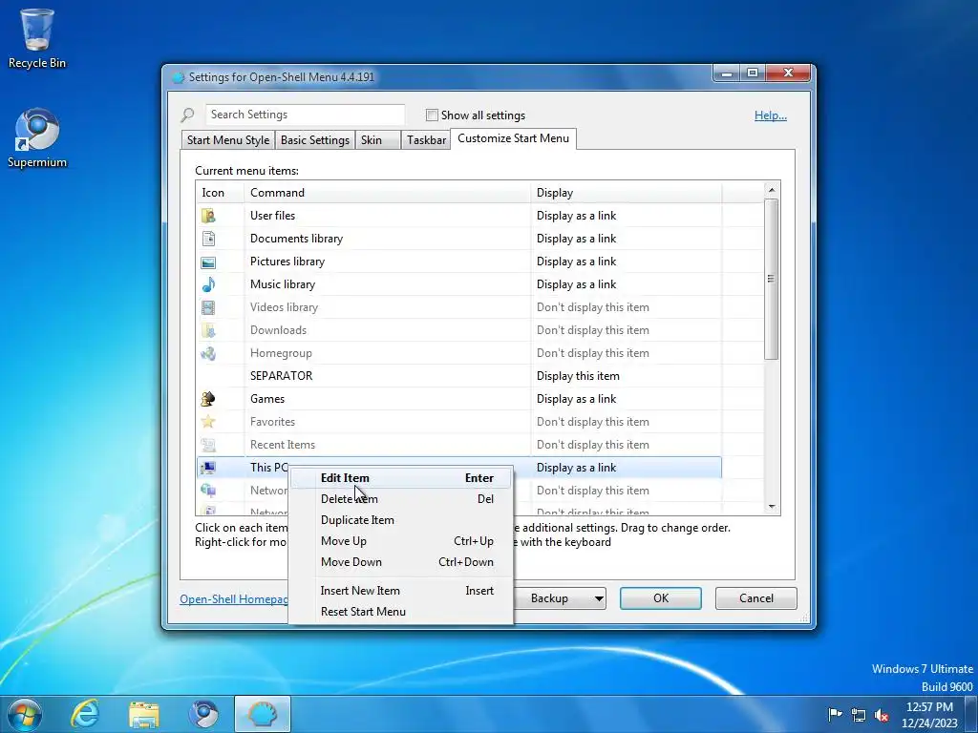Click 'Display this item' for SEPARATOR
The image size is (978, 733).
pos(578,376)
